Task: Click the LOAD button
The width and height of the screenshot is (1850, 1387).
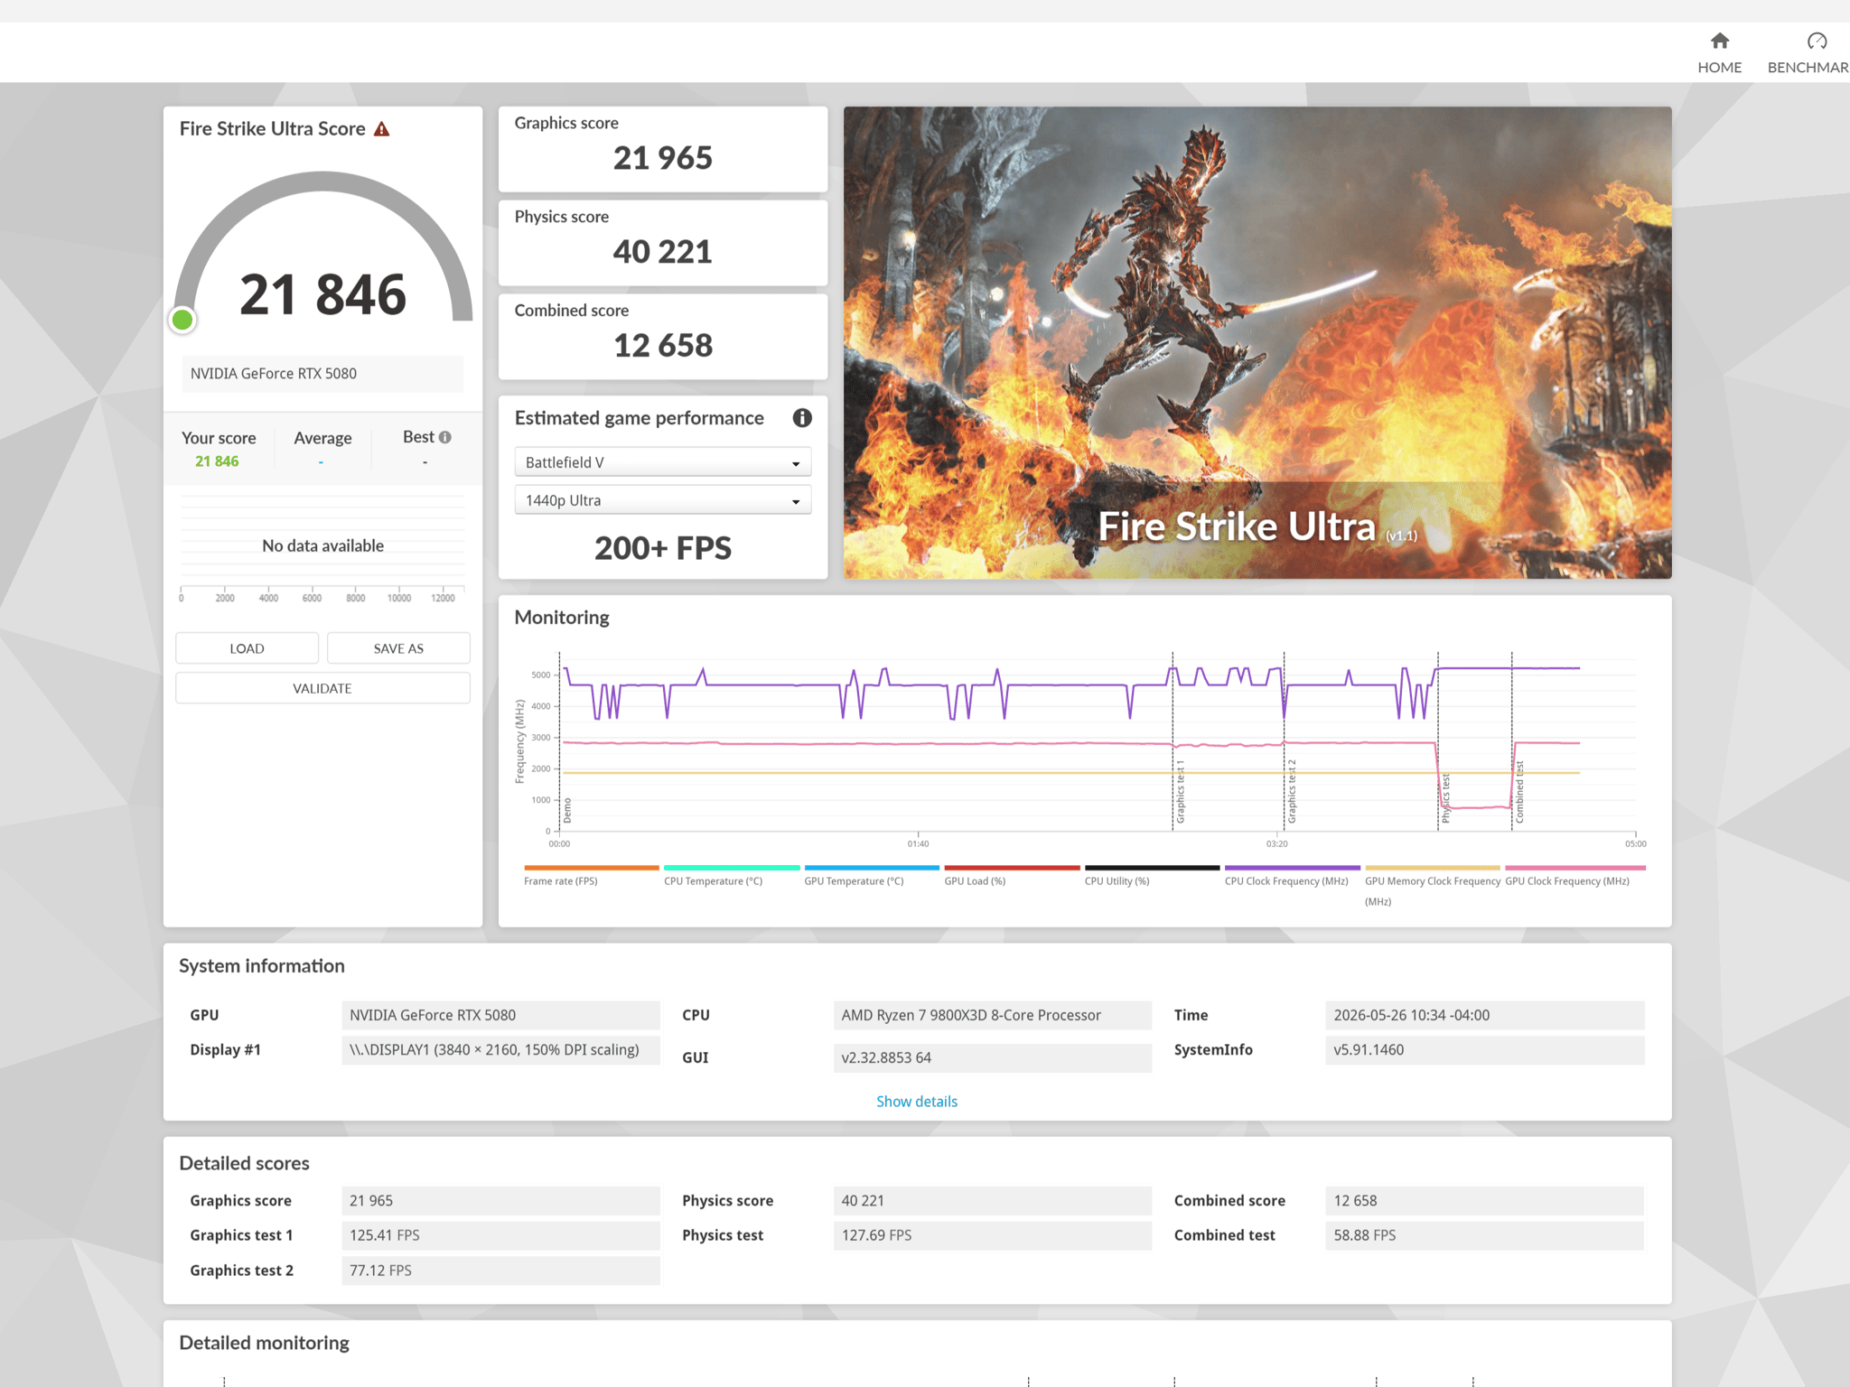Action: pos(247,648)
